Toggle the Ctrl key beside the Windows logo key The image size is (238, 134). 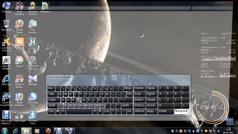51,111
